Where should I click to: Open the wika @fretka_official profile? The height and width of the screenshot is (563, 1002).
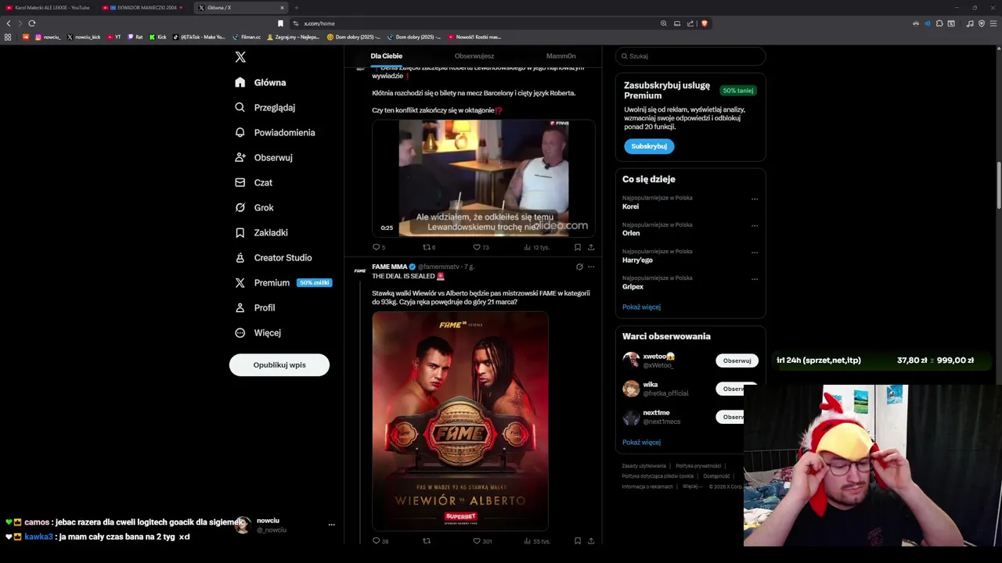coord(665,389)
